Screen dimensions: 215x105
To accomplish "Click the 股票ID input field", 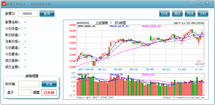I will [28, 14].
